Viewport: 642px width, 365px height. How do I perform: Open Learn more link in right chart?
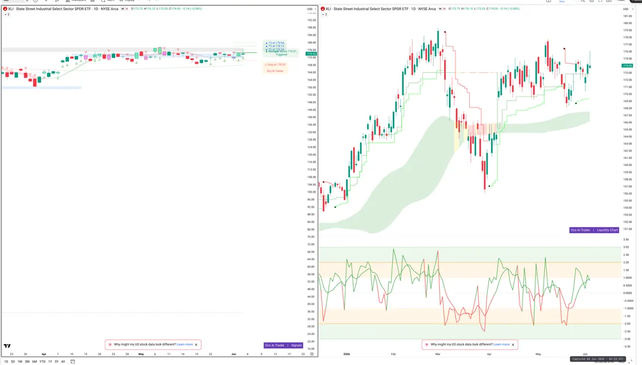click(501, 345)
